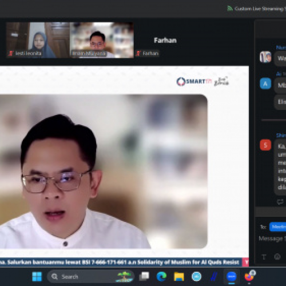This screenshot has height=286, width=286.
Task: Open File Explorer from the taskbar
Action: [x=178, y=276]
